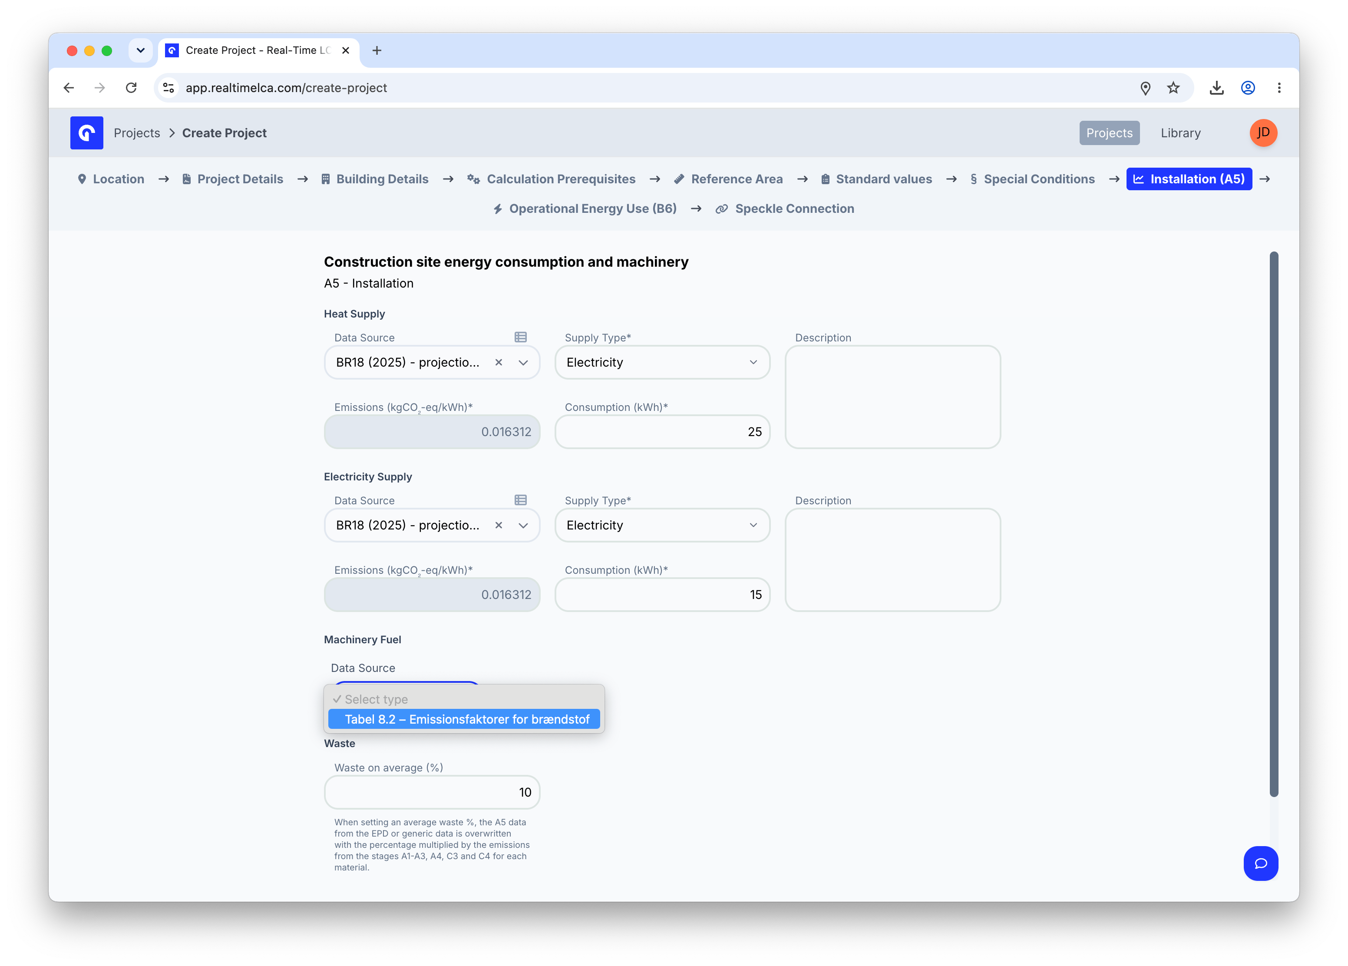Click browser back arrow
Viewport: 1348px width, 966px height.
(69, 88)
